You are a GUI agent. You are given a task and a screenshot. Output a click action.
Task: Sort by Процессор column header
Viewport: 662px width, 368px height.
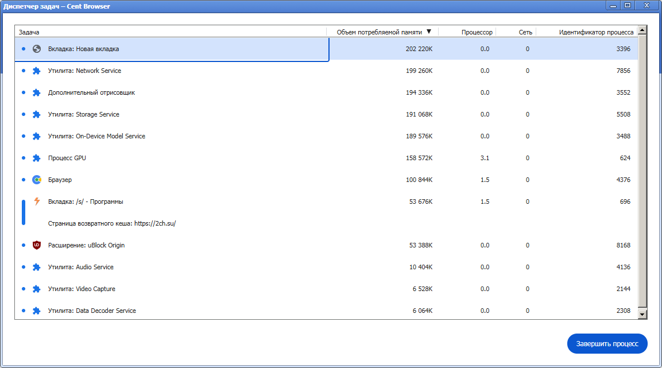(467, 32)
